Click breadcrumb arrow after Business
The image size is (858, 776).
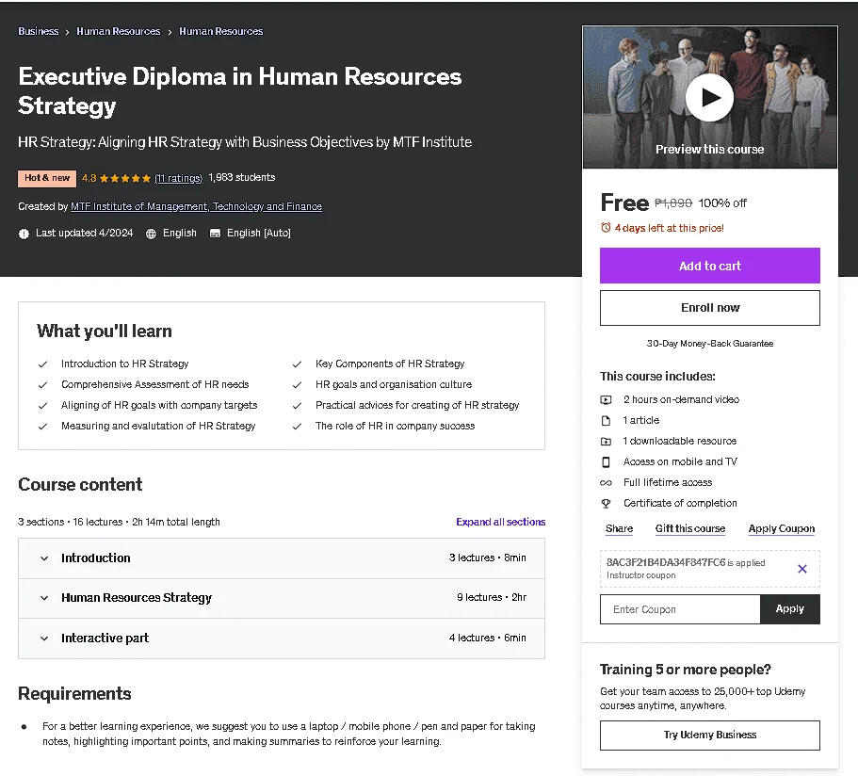point(67,32)
